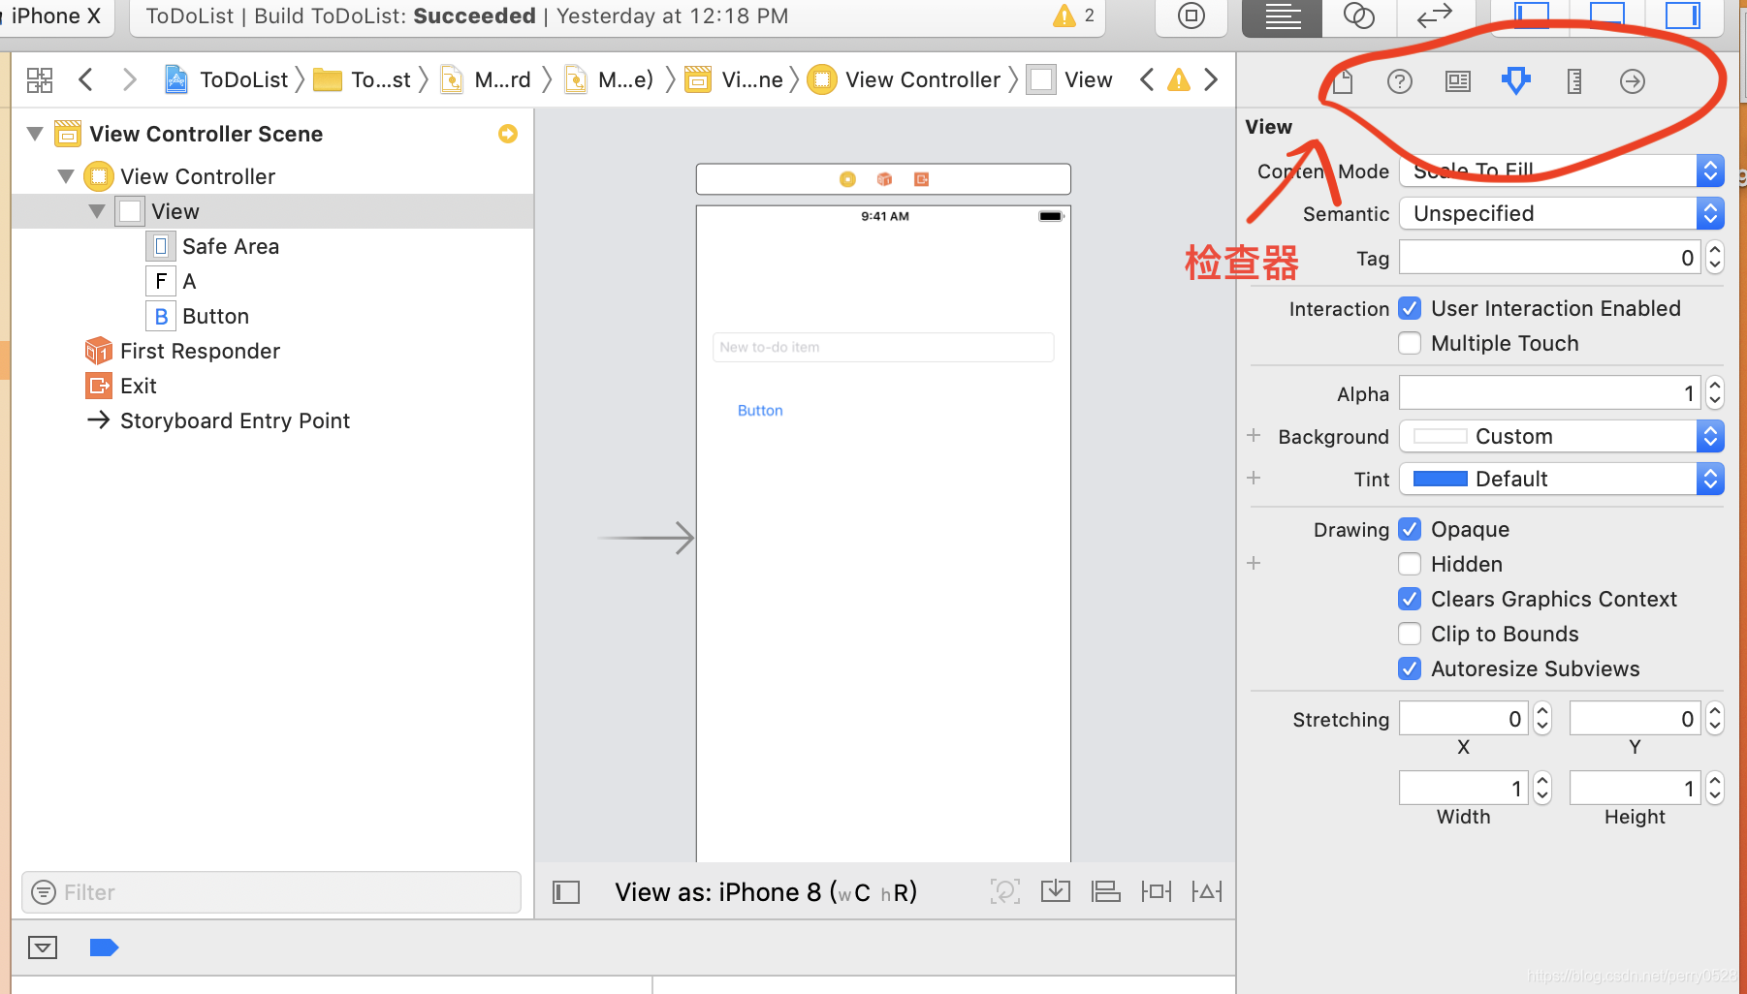Go forward in editor history
This screenshot has width=1747, height=994.
[x=129, y=79]
